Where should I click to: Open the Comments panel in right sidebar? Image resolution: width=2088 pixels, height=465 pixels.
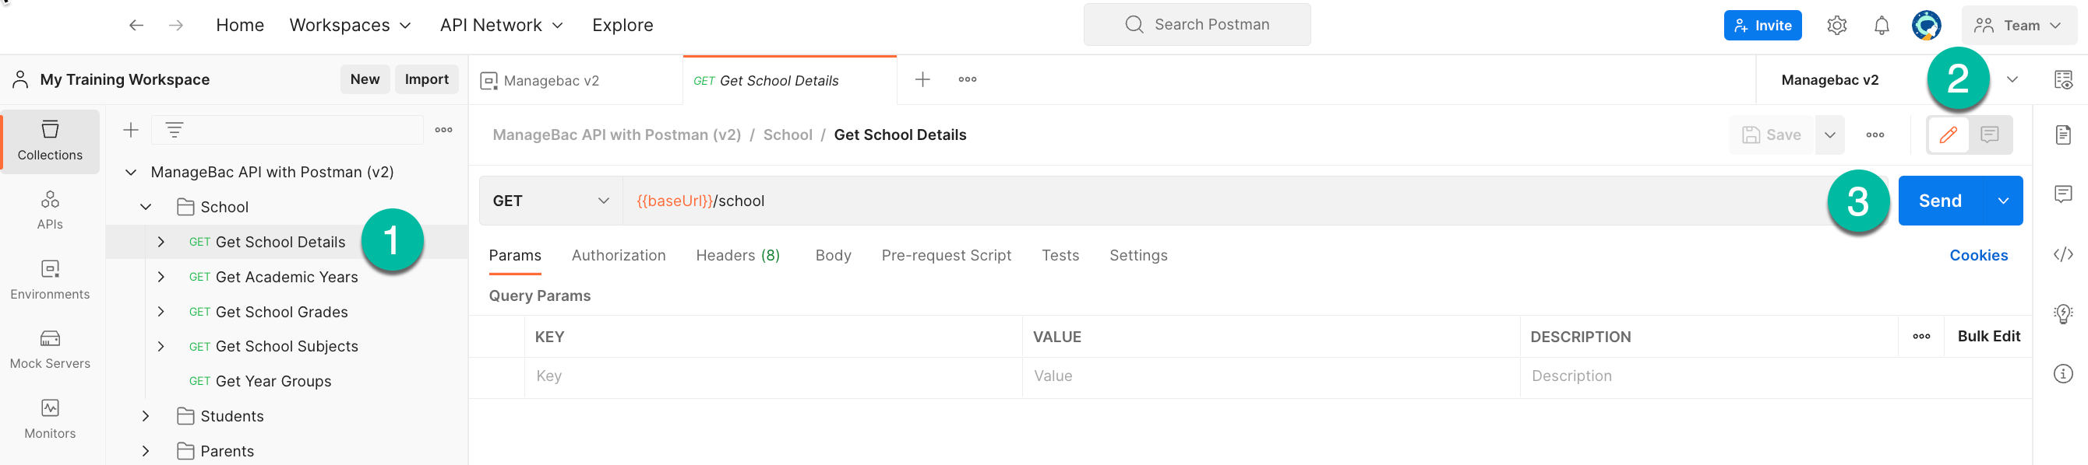[2063, 194]
